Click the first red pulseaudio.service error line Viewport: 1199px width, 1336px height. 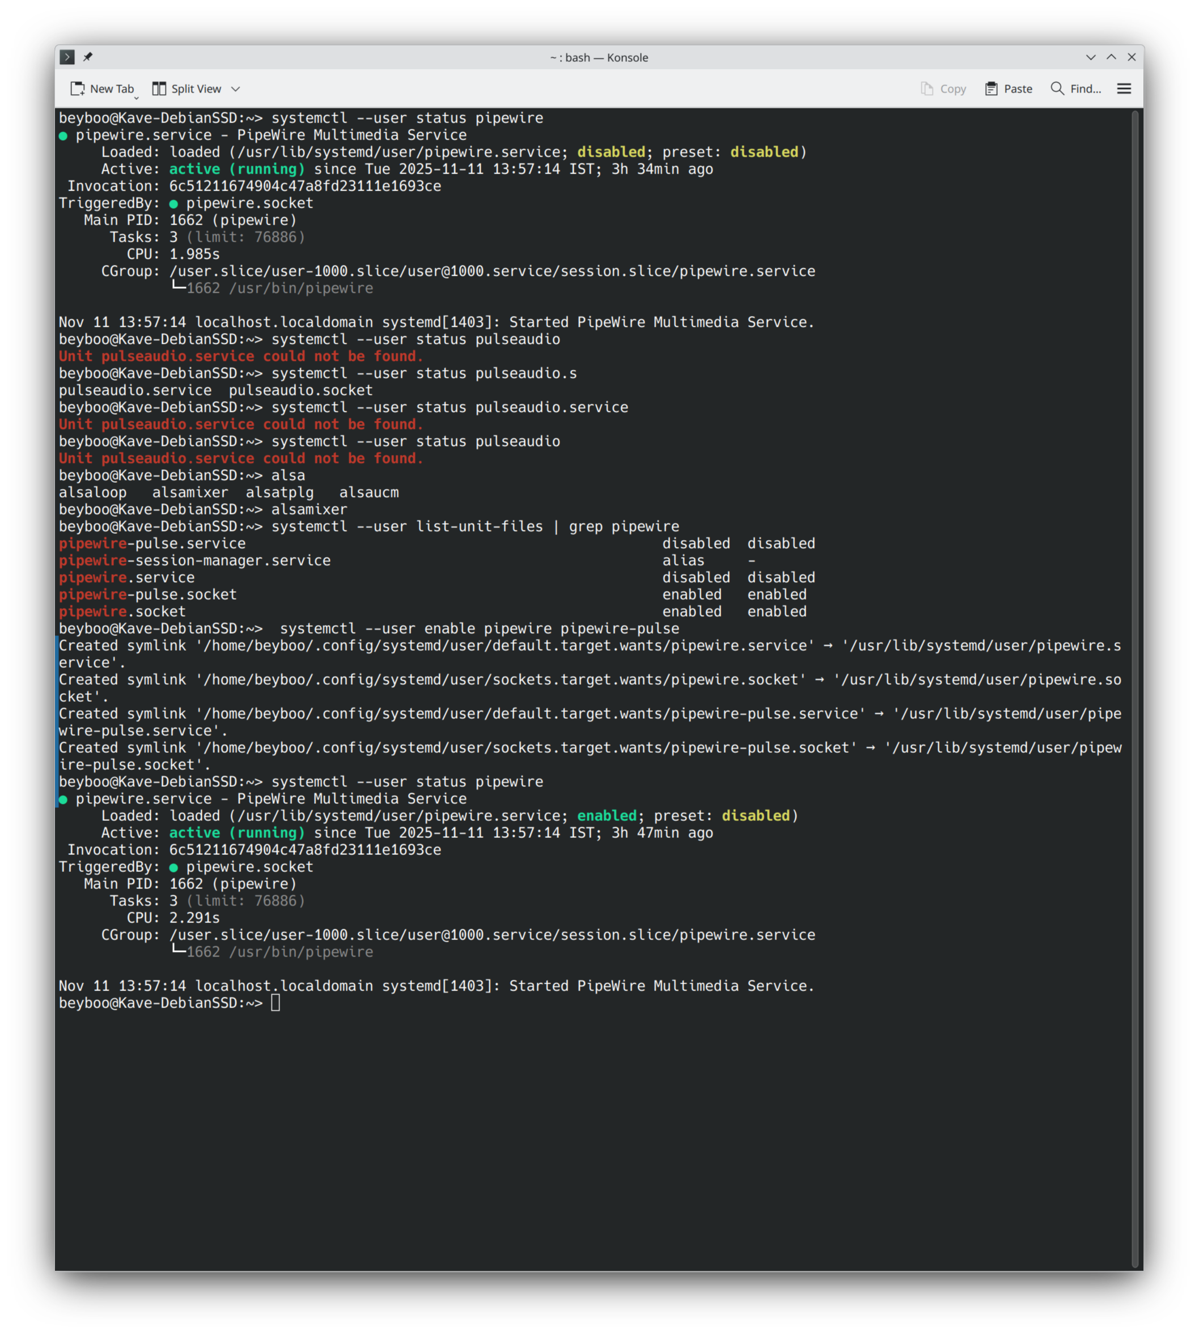(x=240, y=357)
